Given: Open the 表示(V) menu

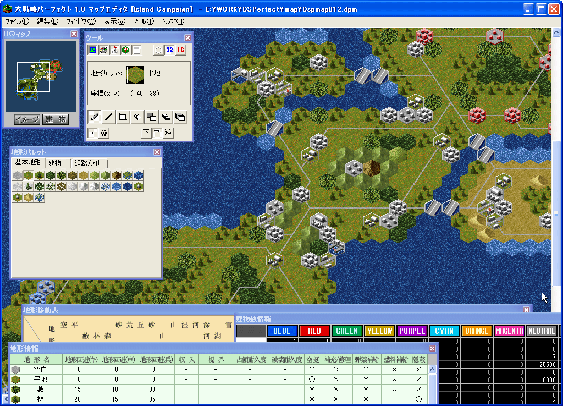Looking at the screenshot, I should tap(114, 21).
